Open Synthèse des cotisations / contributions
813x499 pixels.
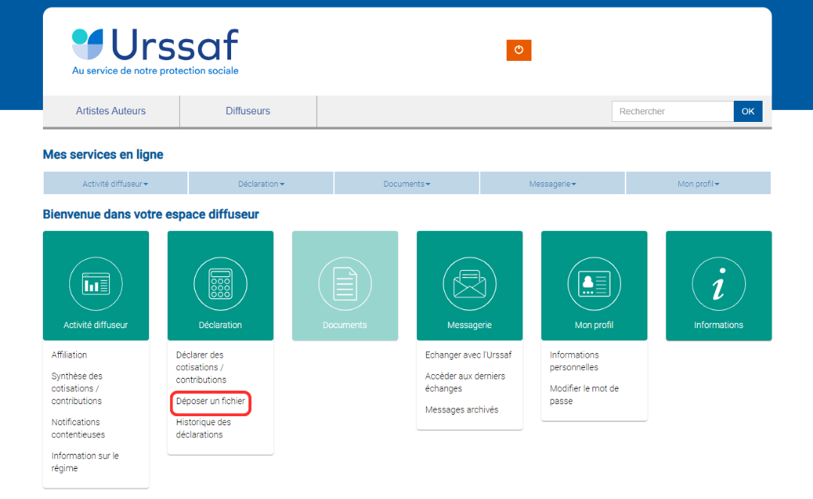[x=77, y=388]
